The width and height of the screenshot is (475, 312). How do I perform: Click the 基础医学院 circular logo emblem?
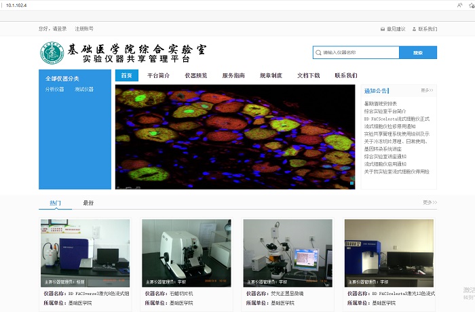point(52,53)
